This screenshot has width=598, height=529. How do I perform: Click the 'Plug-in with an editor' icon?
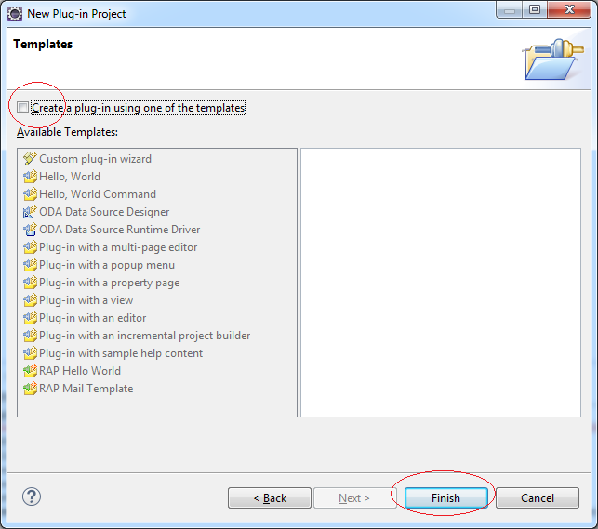[x=30, y=317]
